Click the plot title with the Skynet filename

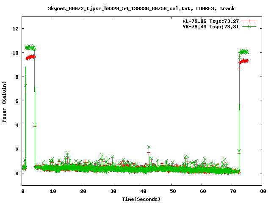pos(141,8)
